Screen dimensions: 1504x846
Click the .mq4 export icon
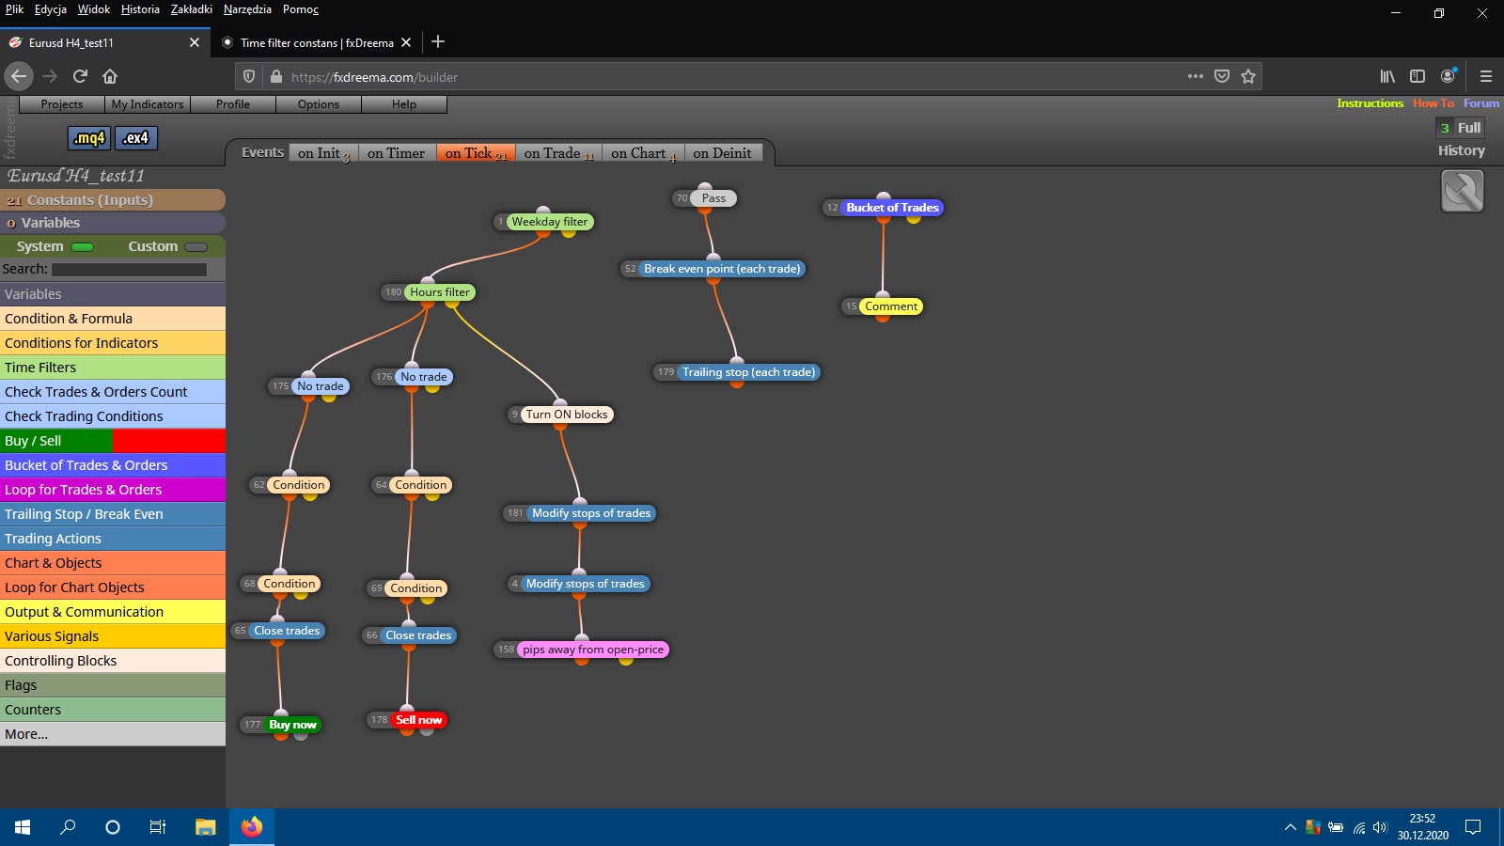coord(90,138)
